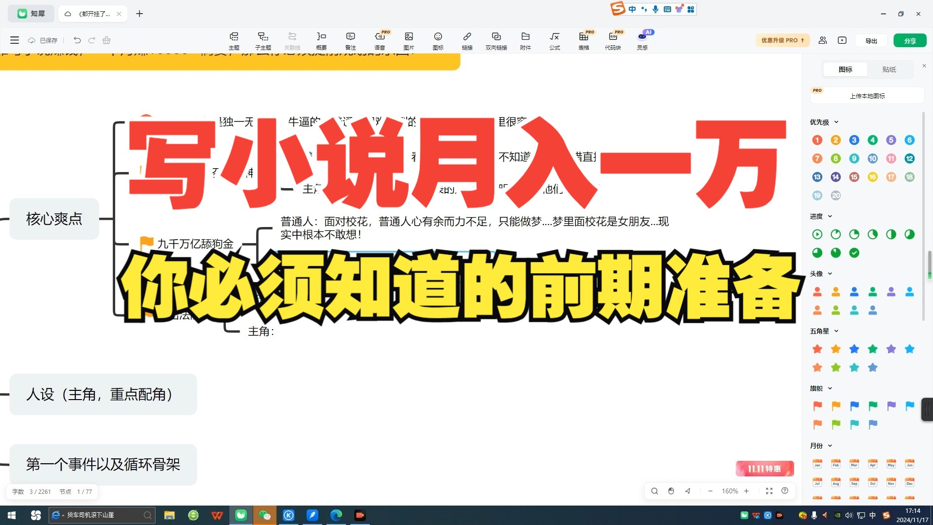Apply the red flag icon
The image size is (933, 525).
(817, 406)
